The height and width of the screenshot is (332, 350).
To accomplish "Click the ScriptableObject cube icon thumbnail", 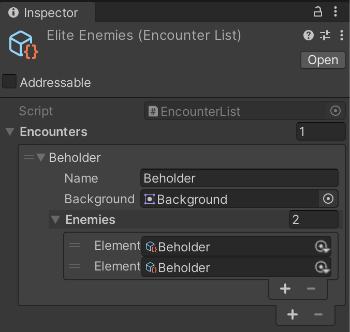I will coord(23,45).
